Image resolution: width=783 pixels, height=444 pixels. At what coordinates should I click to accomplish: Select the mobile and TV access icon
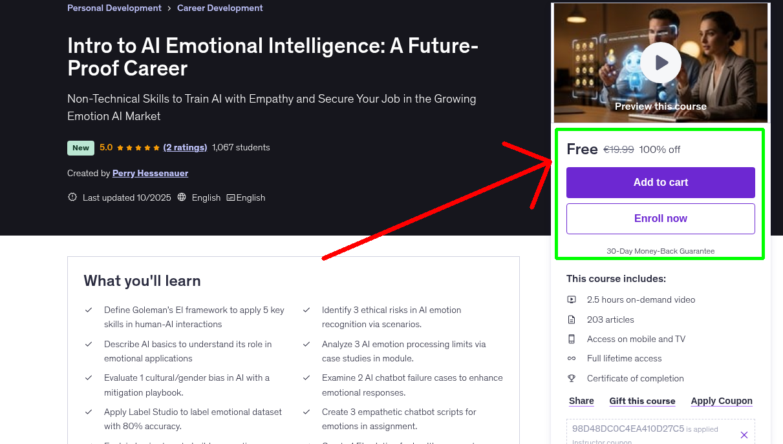click(x=572, y=339)
